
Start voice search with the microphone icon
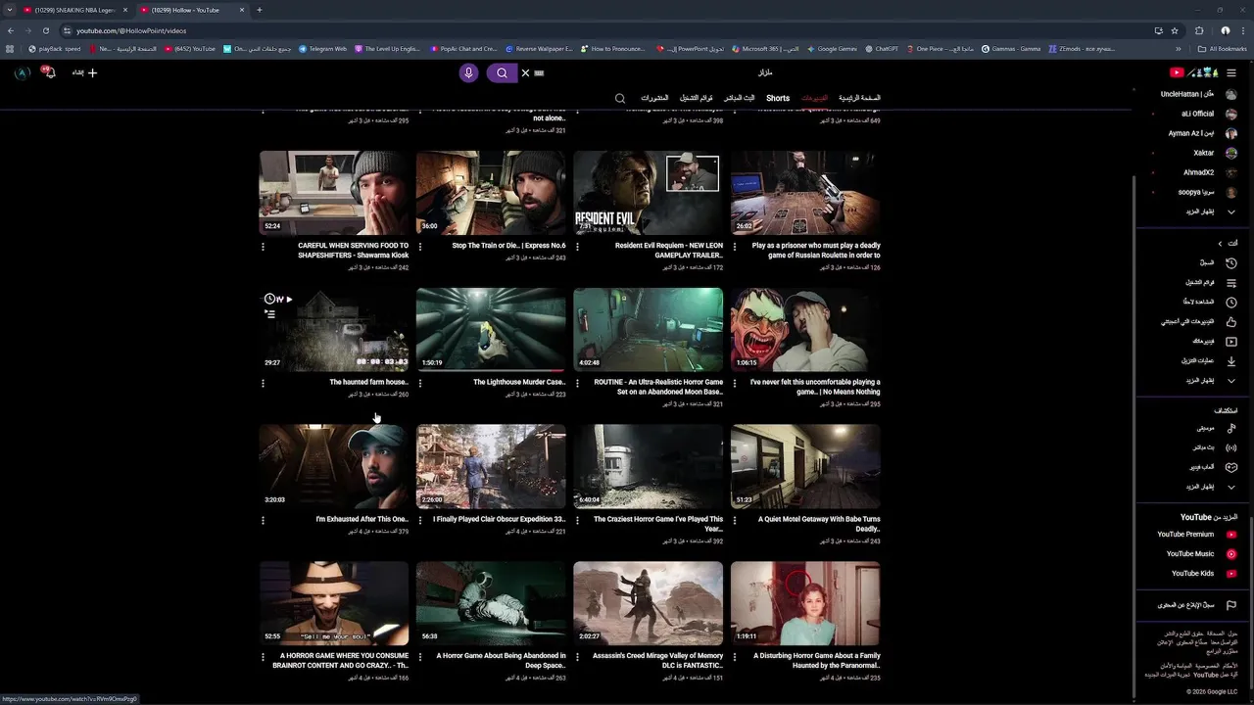click(468, 72)
